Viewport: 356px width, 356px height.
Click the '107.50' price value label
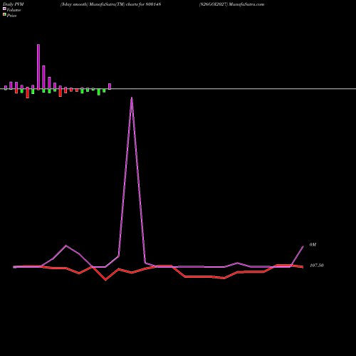(x=317, y=266)
